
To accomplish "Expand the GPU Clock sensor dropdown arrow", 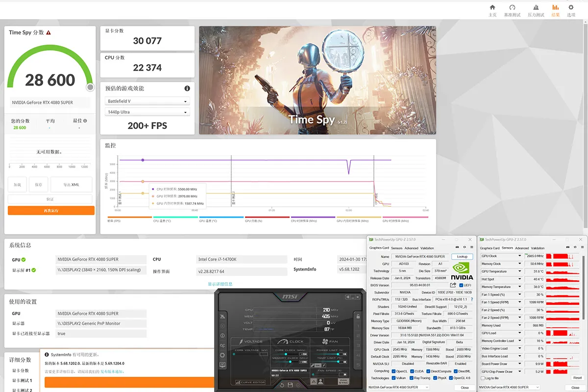I will point(519,256).
